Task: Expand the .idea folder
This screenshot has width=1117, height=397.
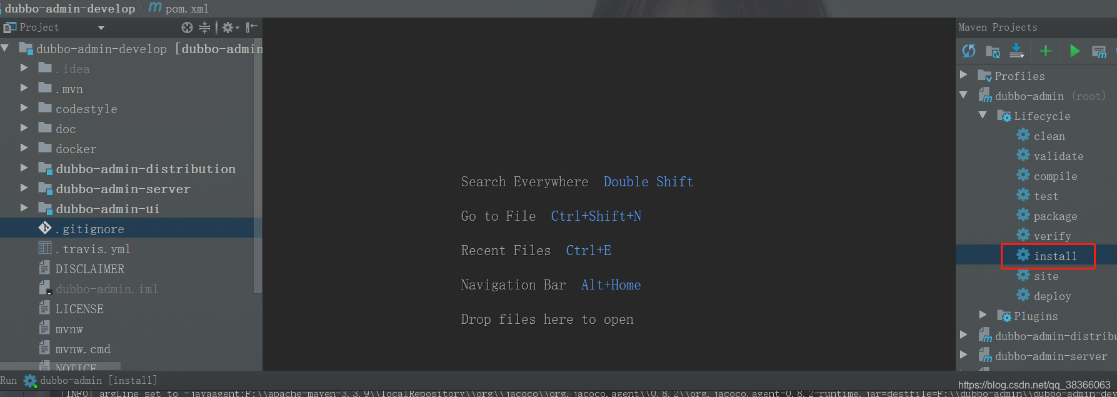Action: click(x=24, y=68)
